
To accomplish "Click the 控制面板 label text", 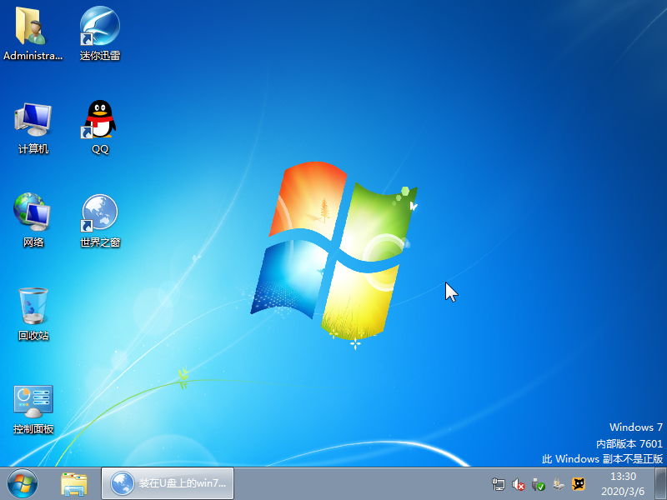I will click(x=33, y=429).
